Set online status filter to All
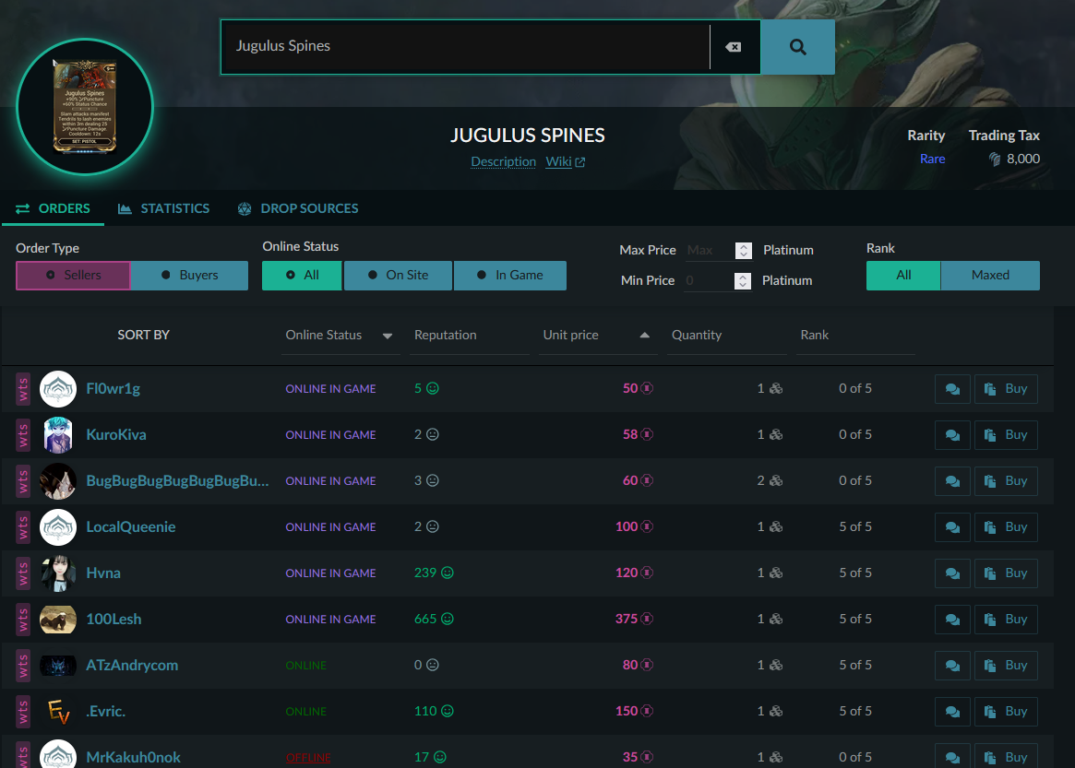This screenshot has height=768, width=1075. point(302,275)
